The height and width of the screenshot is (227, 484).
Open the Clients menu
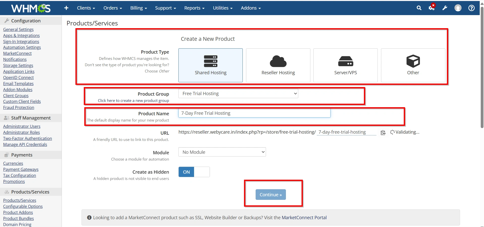86,8
